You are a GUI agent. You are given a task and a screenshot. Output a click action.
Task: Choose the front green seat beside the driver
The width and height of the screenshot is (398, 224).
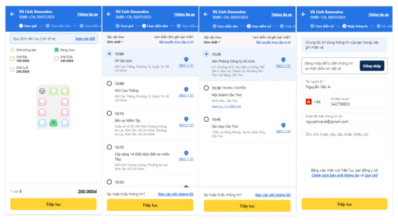click(53, 91)
